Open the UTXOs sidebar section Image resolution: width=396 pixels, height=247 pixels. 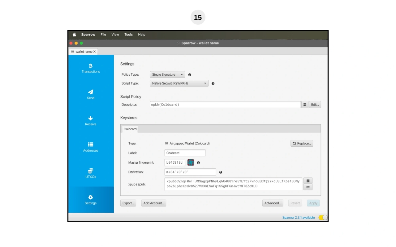pos(91,173)
